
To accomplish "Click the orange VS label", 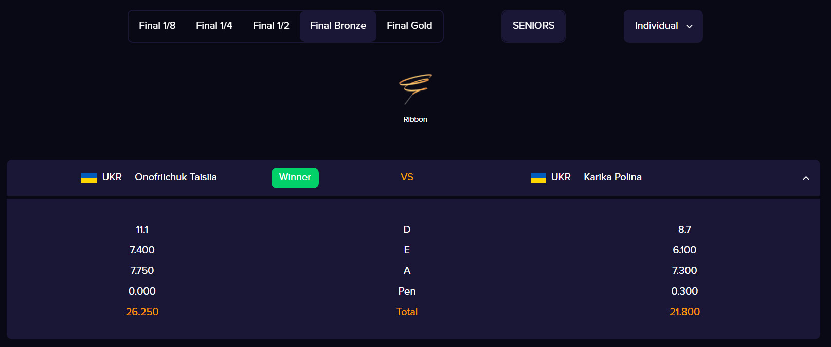I will [x=407, y=177].
